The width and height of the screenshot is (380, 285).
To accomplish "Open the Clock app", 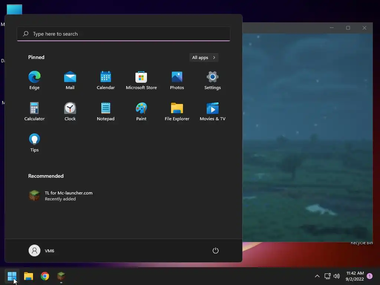I will pos(70,111).
